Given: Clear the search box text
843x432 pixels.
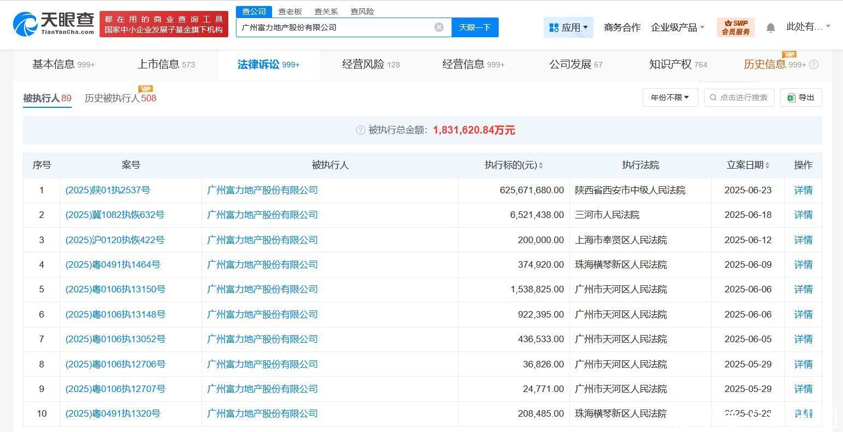Looking at the screenshot, I should coord(439,27).
